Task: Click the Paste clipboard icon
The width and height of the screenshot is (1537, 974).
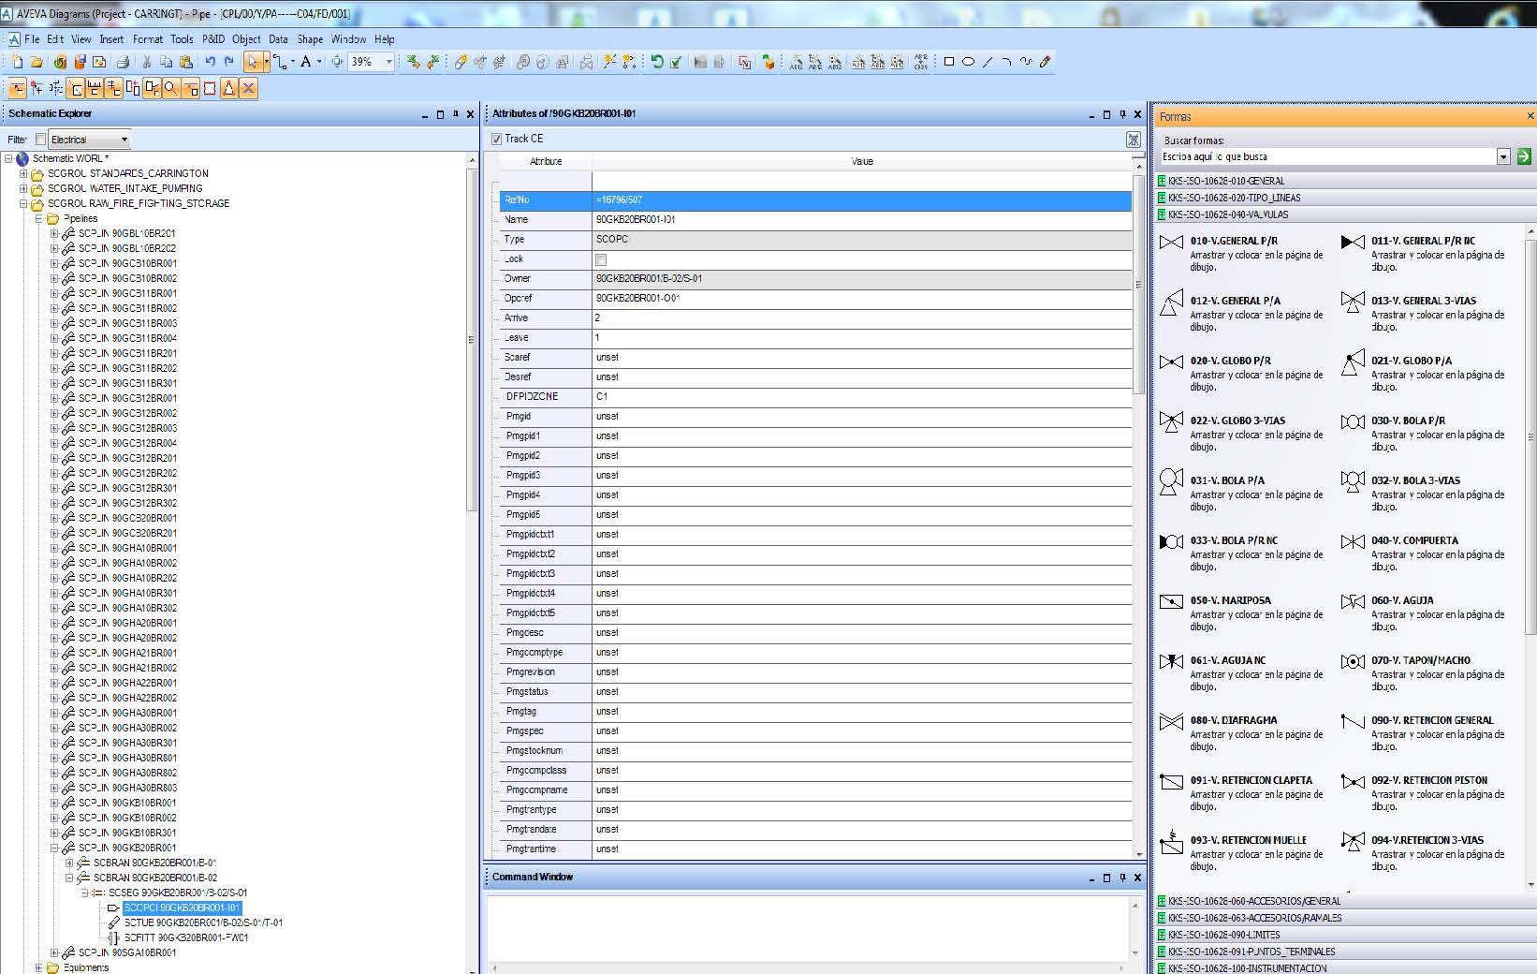Action: (x=186, y=62)
